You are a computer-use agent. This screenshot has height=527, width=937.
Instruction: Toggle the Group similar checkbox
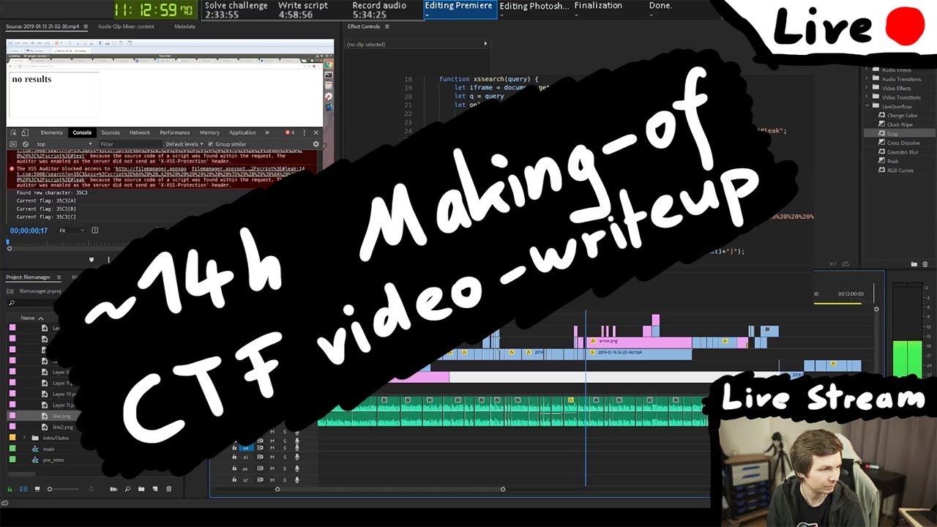point(209,144)
